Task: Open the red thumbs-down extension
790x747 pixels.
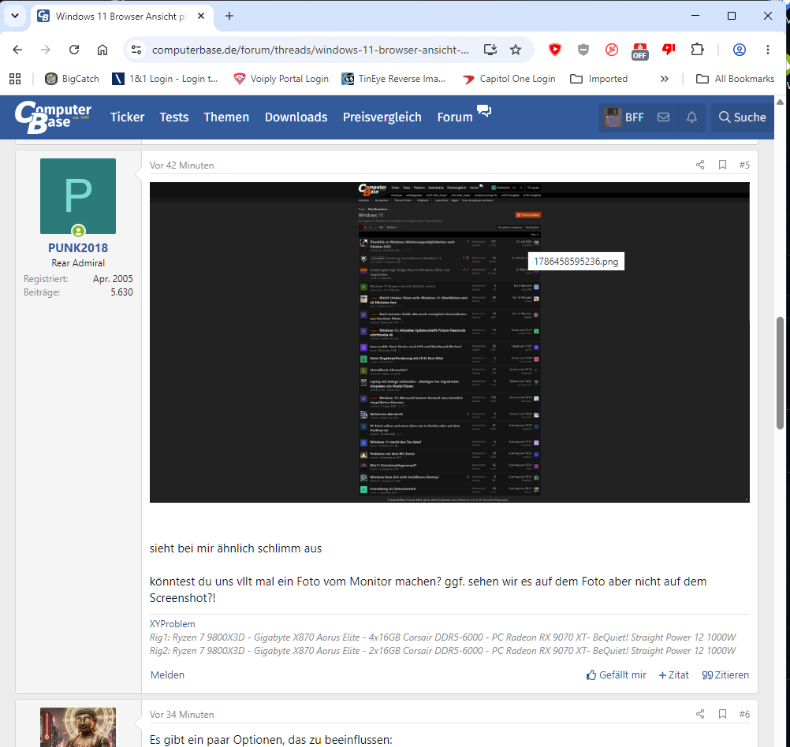Action: click(x=669, y=49)
